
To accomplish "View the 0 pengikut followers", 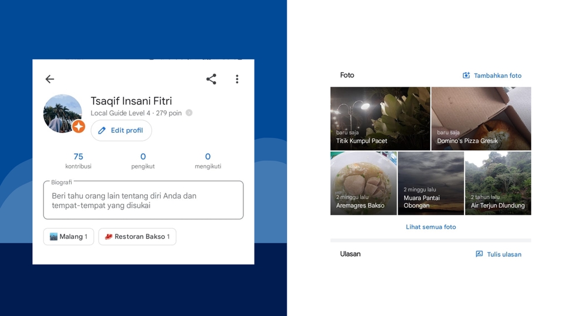I will pos(143,160).
